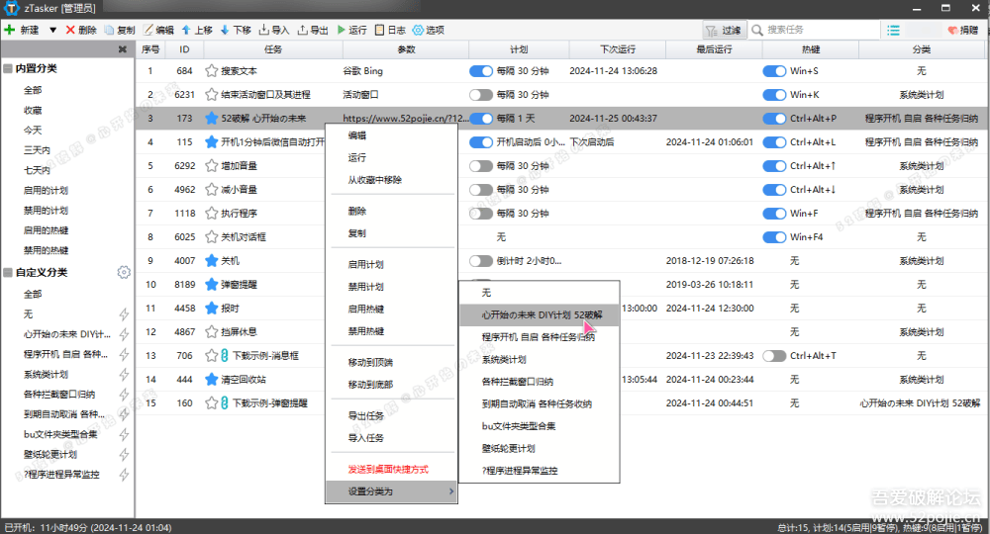Sort by the 下次运行 column header
Screen dimensions: 990x534
point(617,49)
